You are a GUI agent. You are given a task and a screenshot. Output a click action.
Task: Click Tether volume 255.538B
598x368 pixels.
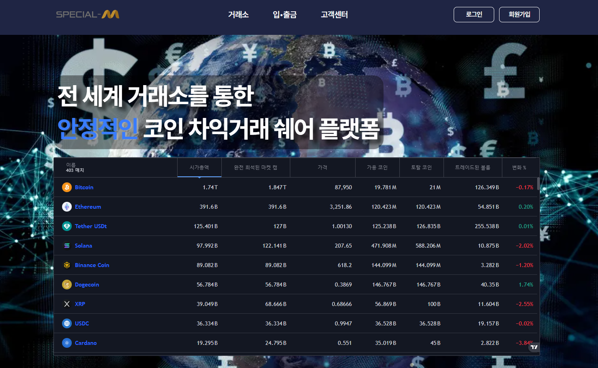[x=487, y=226]
